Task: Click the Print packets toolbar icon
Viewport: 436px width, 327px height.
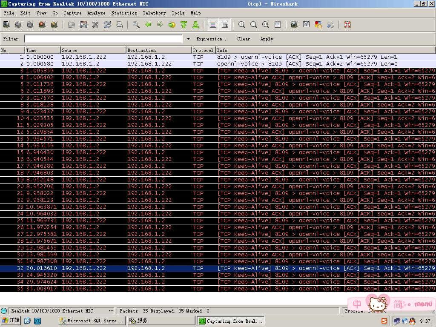Action: (x=119, y=25)
